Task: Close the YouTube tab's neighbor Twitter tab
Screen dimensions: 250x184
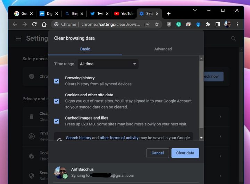Action: tap(107, 14)
